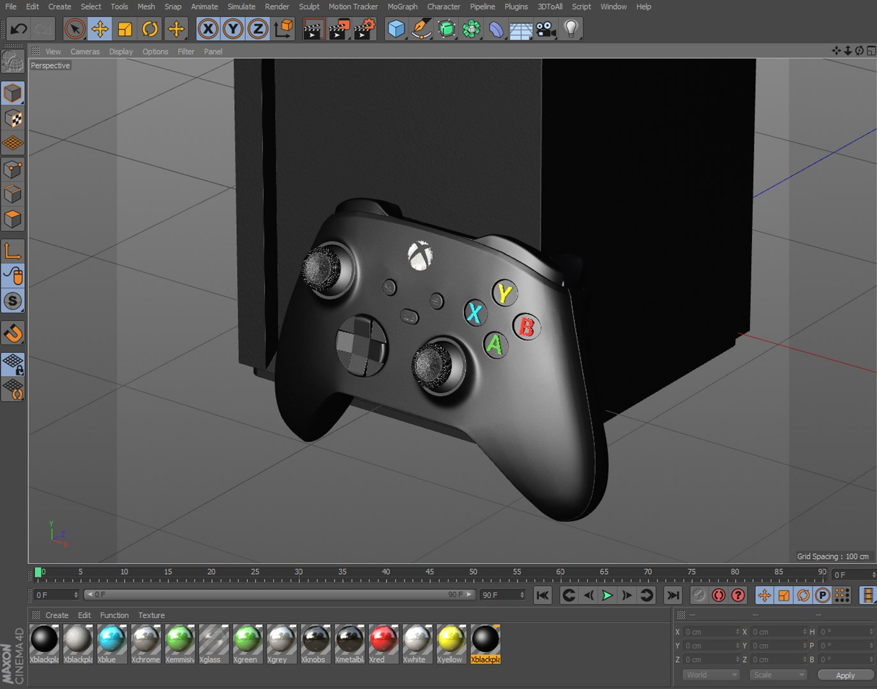Toggle the Z axis lock
The width and height of the screenshot is (877, 689).
click(258, 29)
